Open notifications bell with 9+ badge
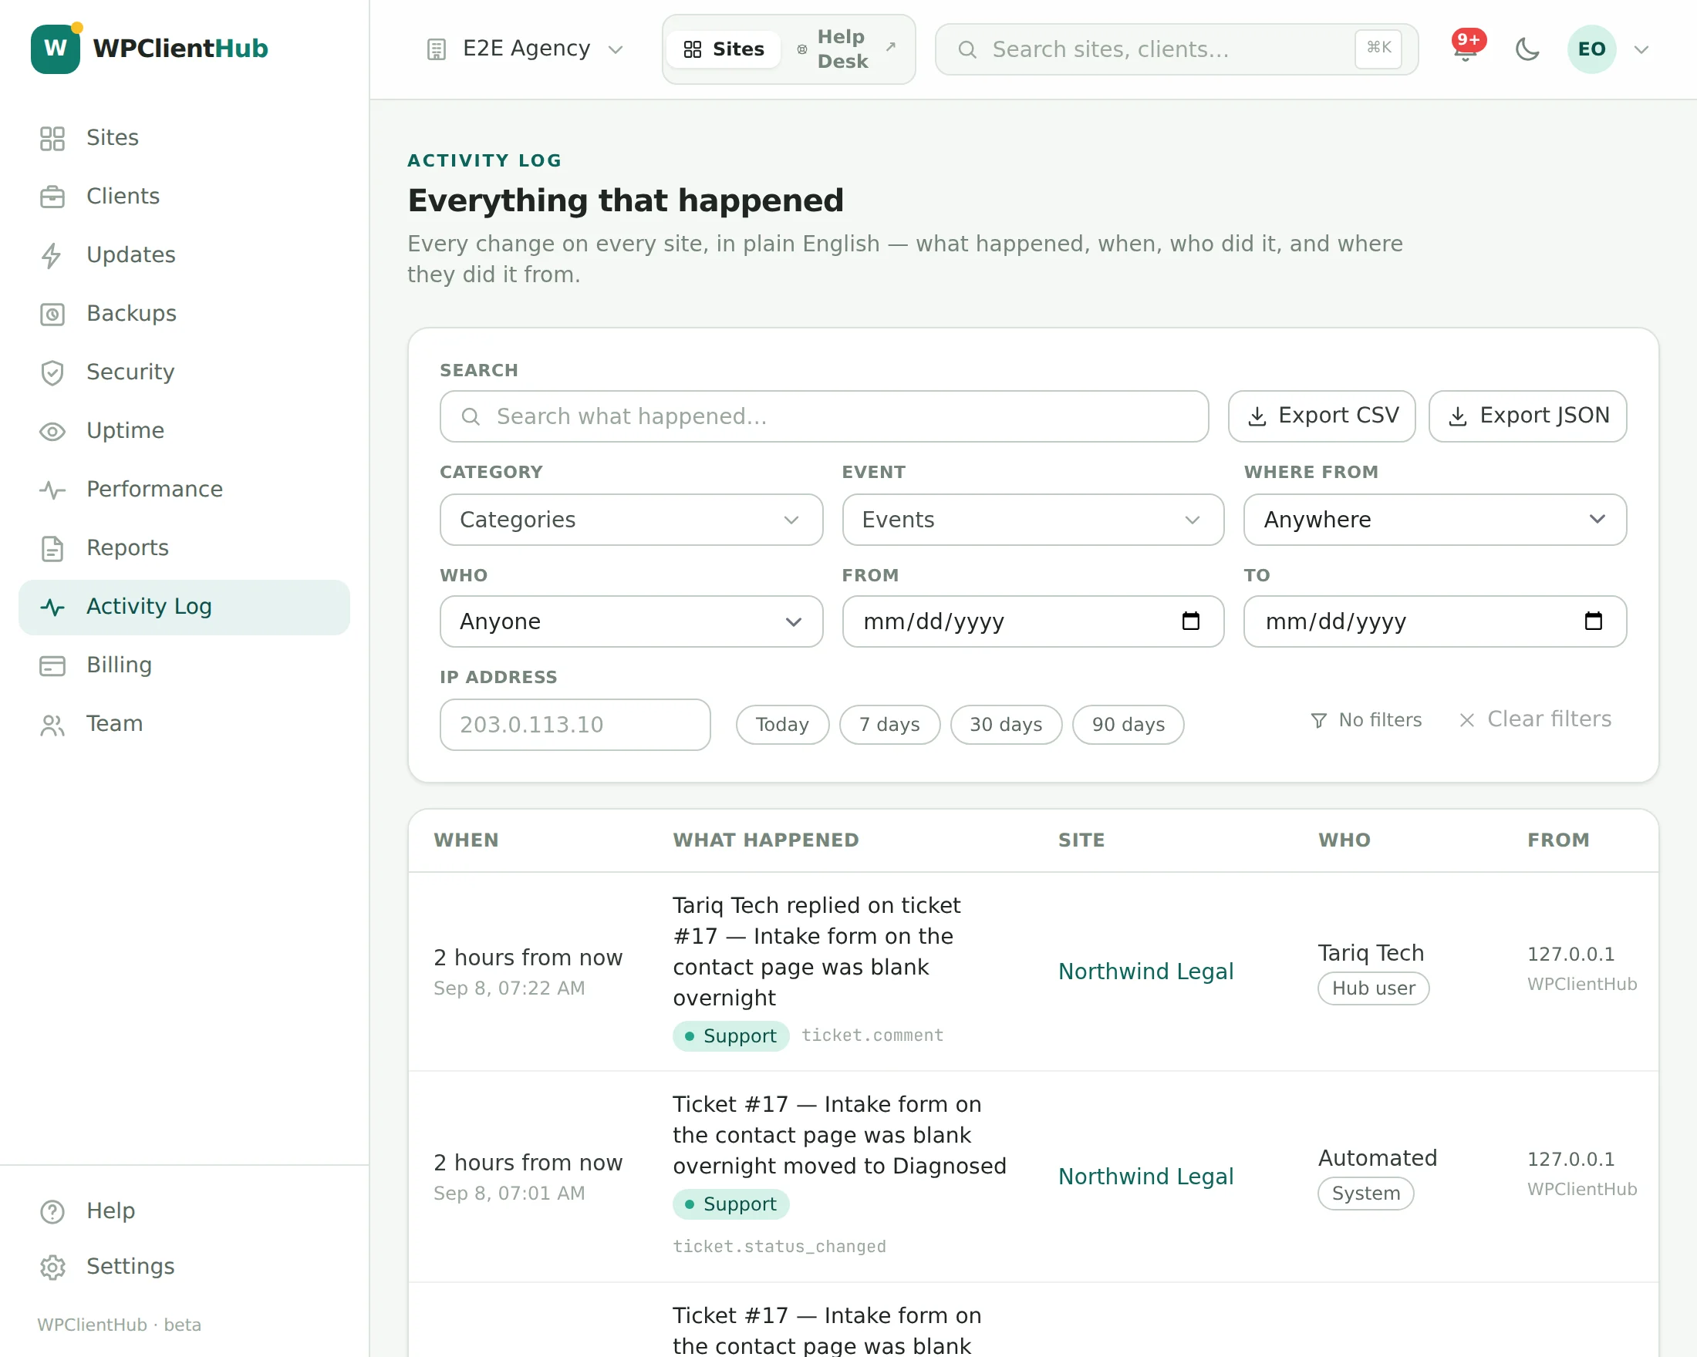This screenshot has height=1357, width=1697. tap(1466, 49)
